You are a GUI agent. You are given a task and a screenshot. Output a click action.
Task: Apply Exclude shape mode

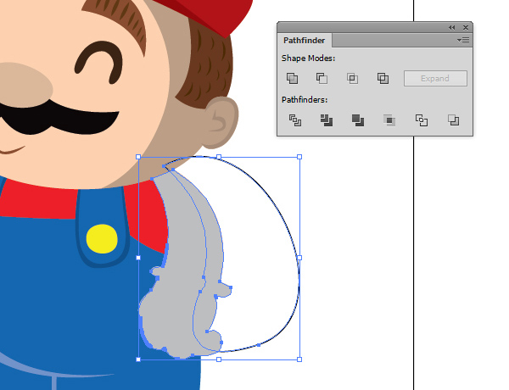click(x=383, y=78)
